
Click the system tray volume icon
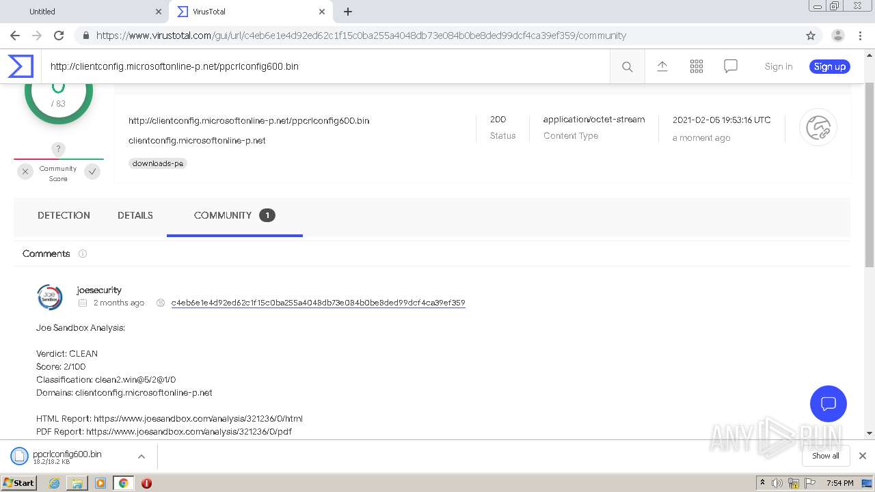[777, 483]
